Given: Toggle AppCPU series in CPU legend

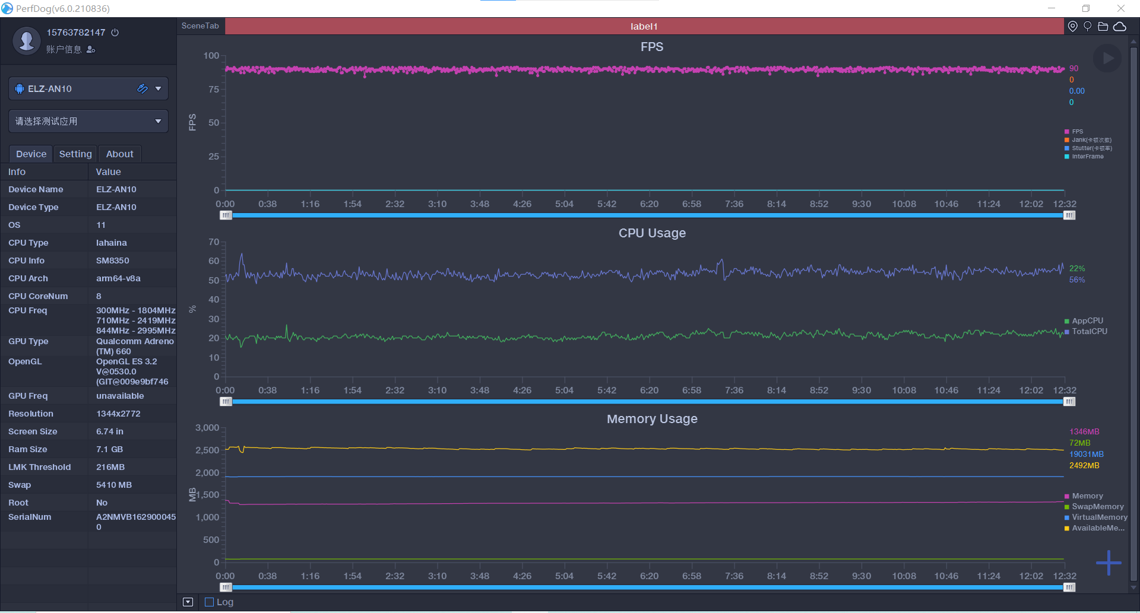Looking at the screenshot, I should 1084,321.
